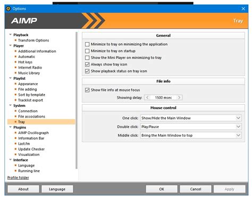The width and height of the screenshot is (252, 199).
Task: Collapse the Interface tree section
Action: (10, 160)
